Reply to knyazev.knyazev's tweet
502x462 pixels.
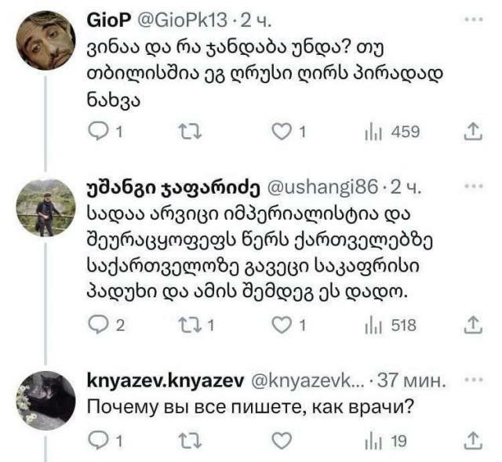(x=95, y=441)
